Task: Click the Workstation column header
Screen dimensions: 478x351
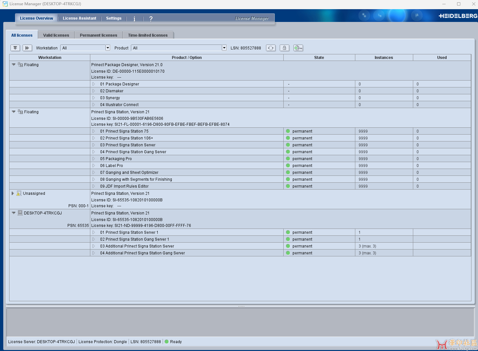Action: tap(50, 57)
